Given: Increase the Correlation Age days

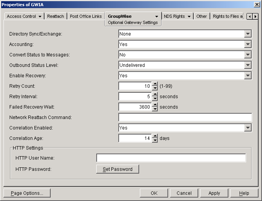Looking at the screenshot, I should coord(155,136).
